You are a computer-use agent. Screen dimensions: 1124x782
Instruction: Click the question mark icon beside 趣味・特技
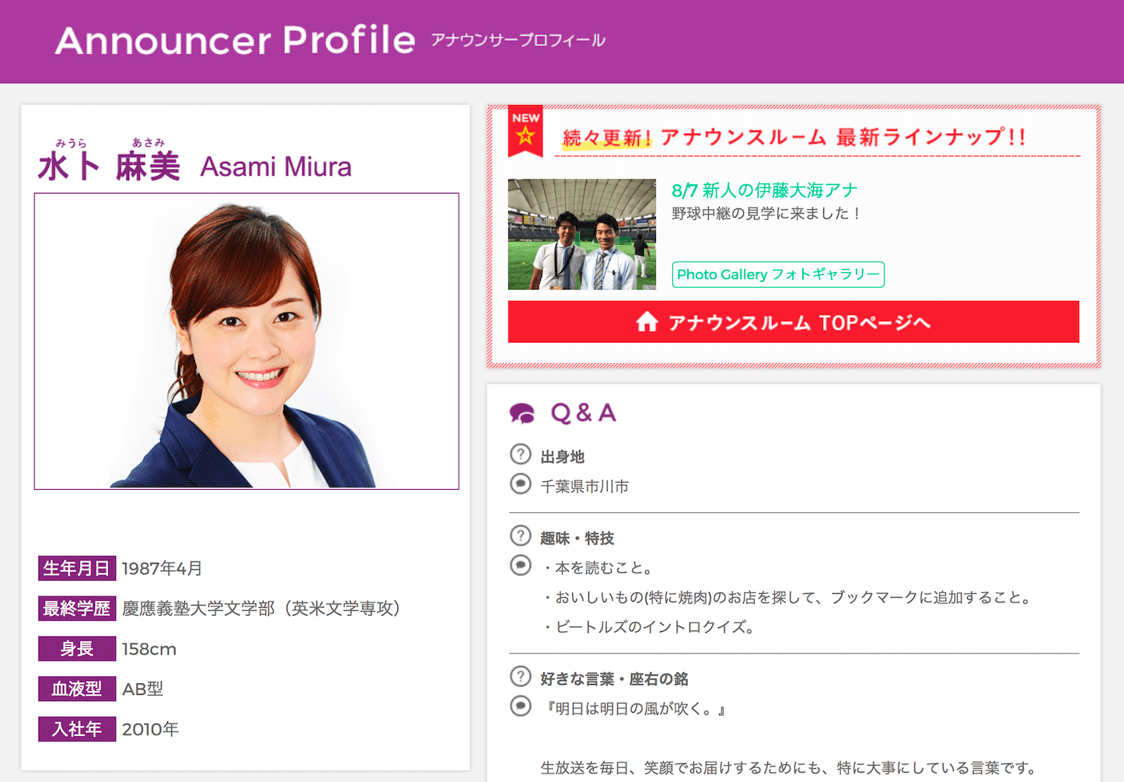520,536
